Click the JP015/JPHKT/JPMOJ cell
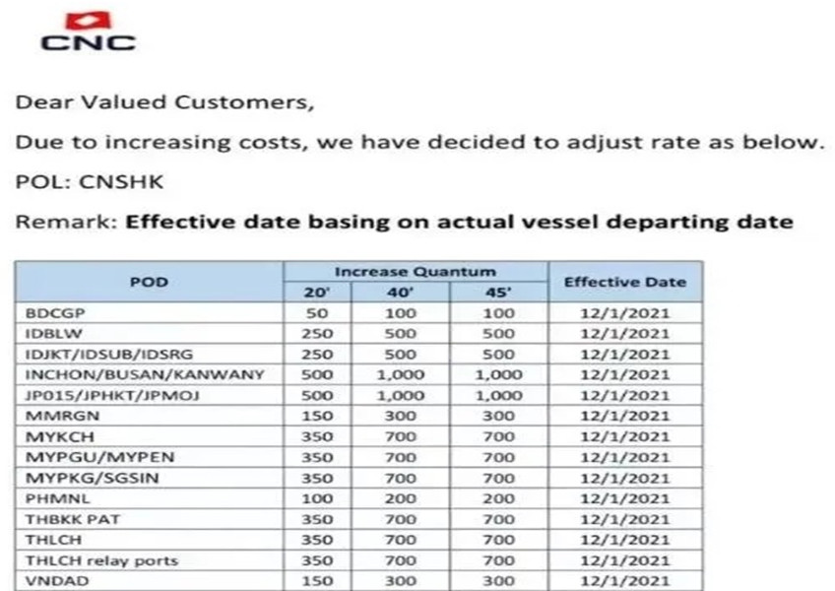Viewport: 835px width, 591px height. click(96, 396)
